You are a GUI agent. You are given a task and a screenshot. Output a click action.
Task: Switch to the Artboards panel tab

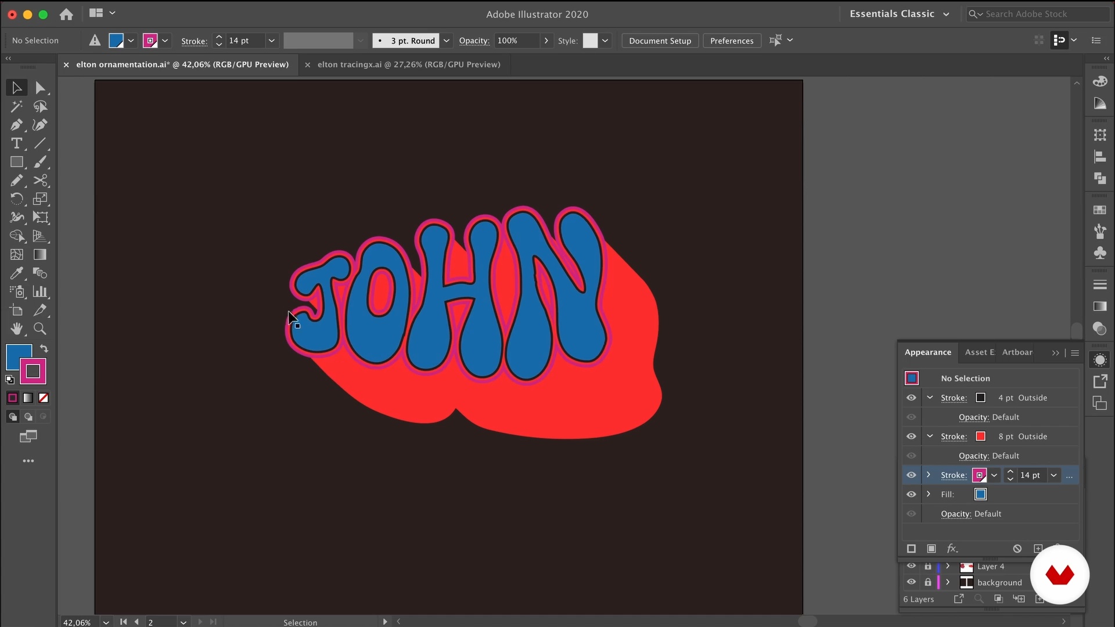point(1017,352)
